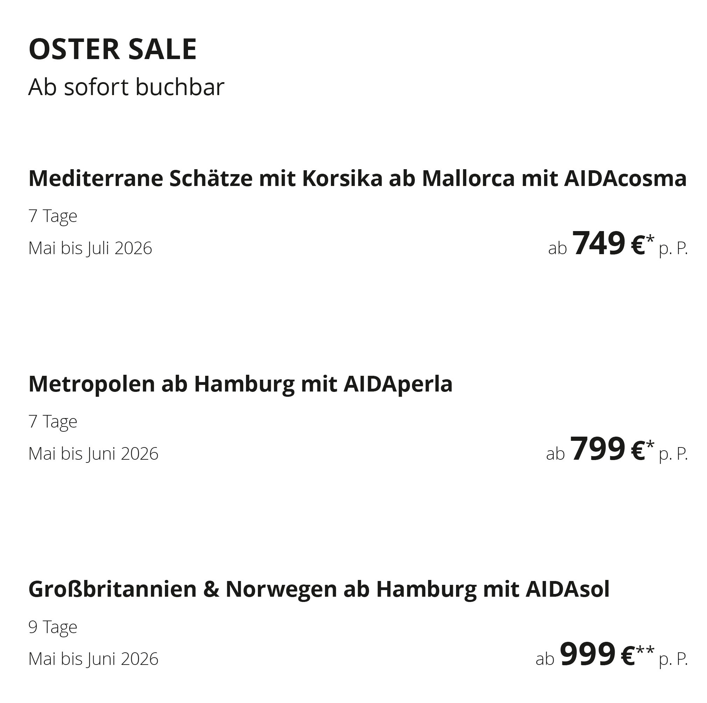Select 'Mai bis Juni 2026' under AIDAsol
Screen dimensions: 707x703
click(x=93, y=659)
